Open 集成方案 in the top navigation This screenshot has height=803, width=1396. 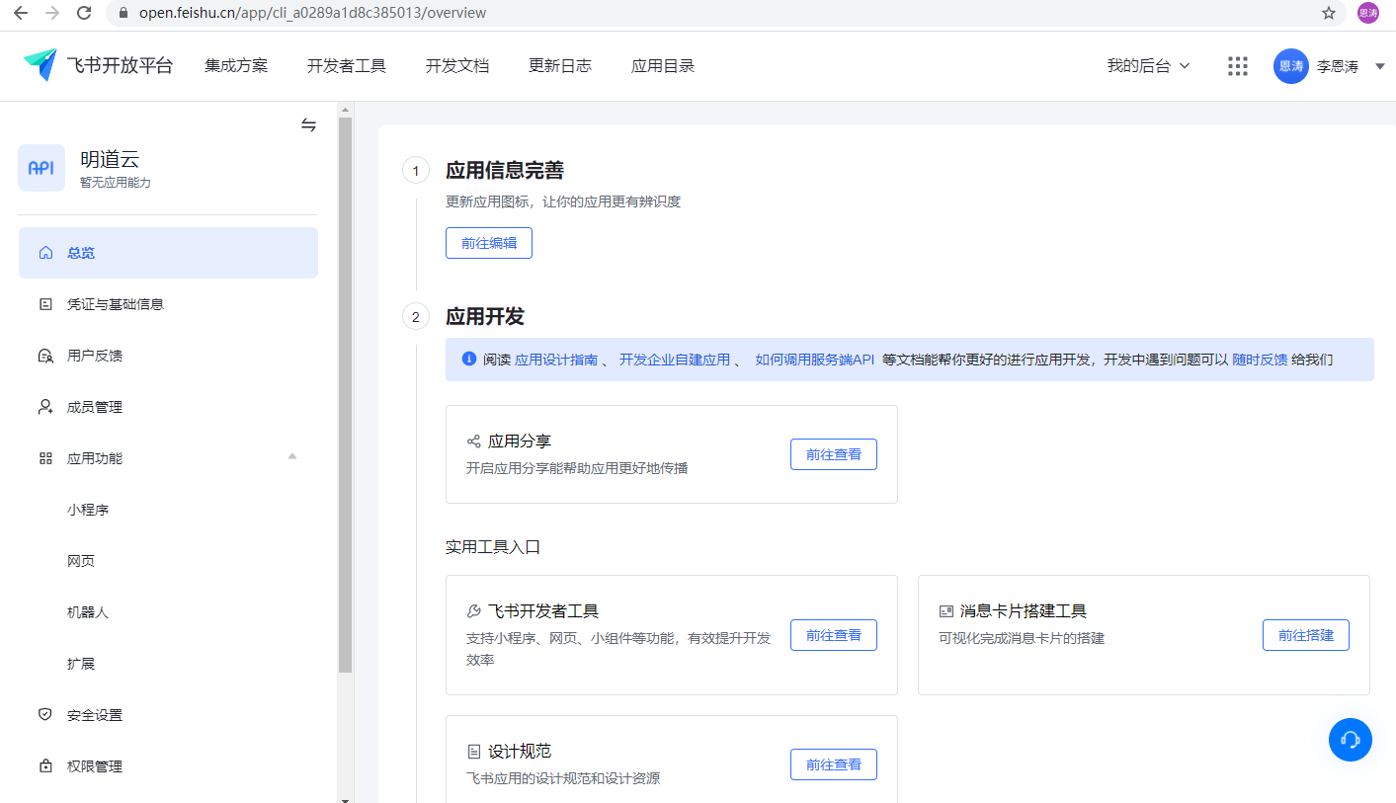(236, 66)
